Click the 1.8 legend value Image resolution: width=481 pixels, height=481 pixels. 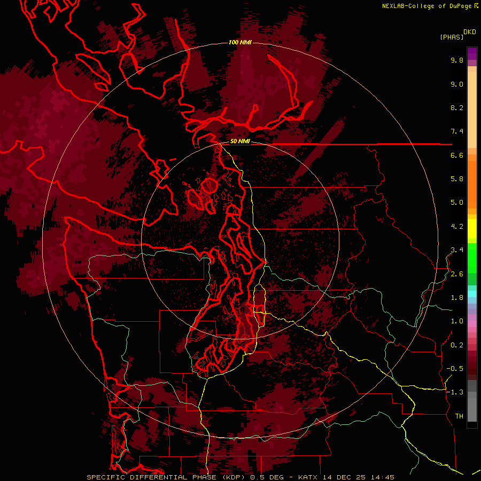point(457,298)
